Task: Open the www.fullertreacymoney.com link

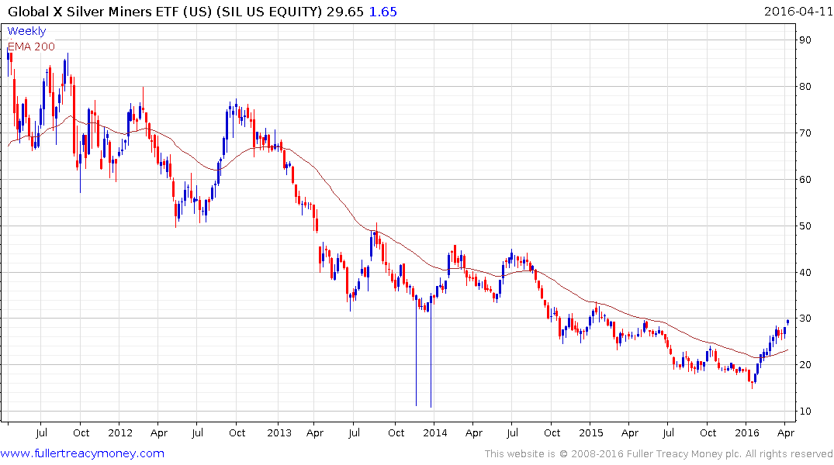Action: click(x=82, y=453)
